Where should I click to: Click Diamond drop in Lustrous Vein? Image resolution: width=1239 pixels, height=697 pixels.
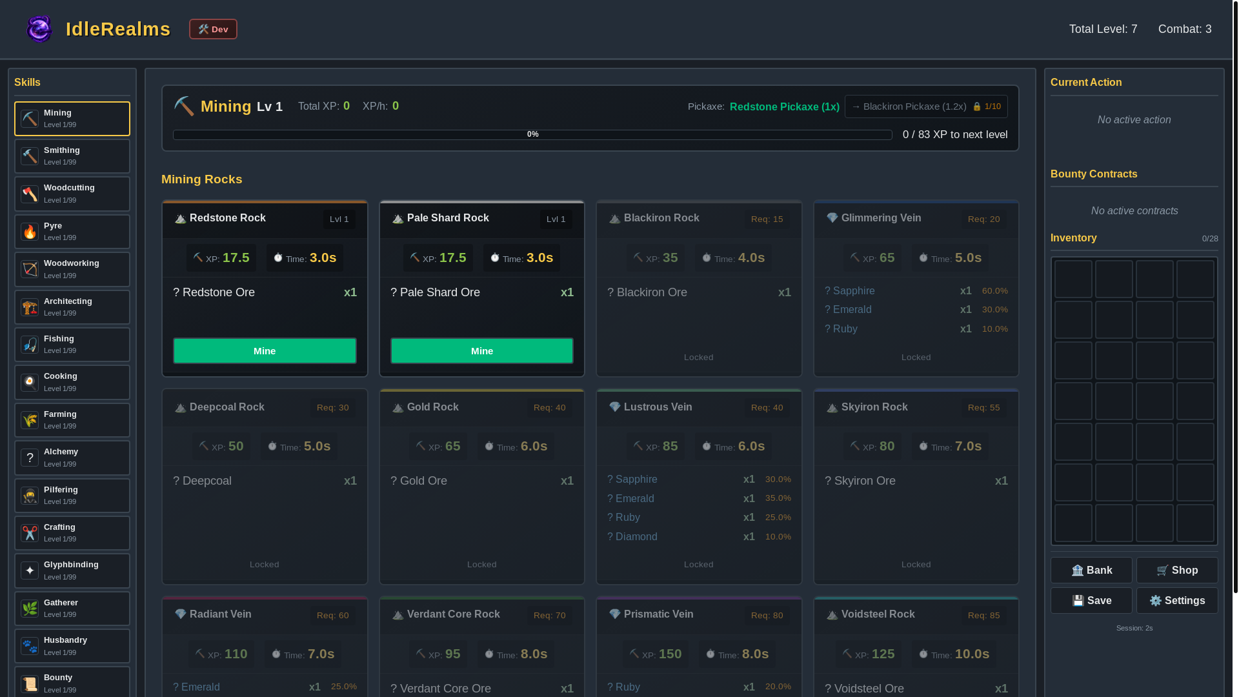[699, 537]
